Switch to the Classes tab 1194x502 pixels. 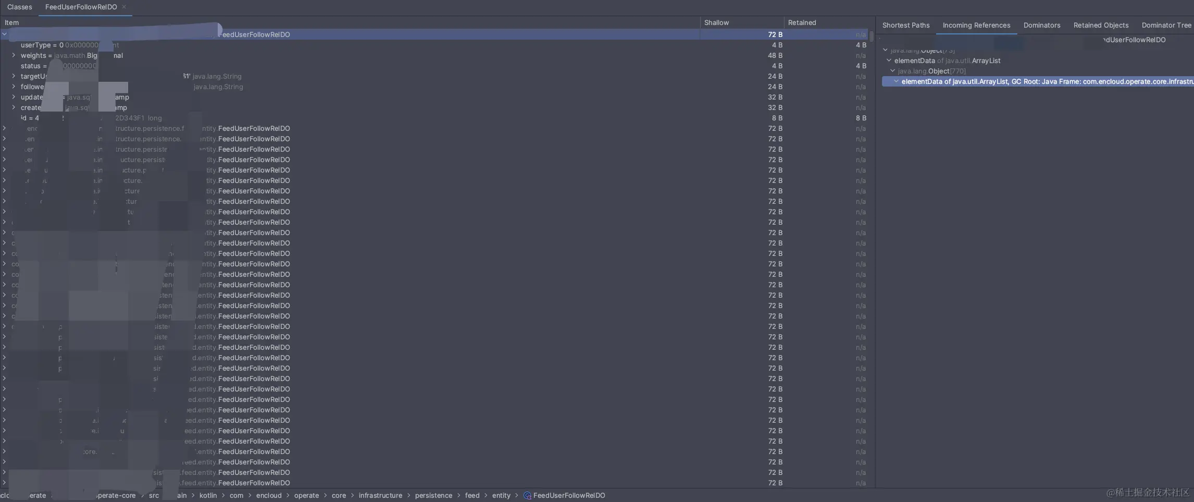click(x=20, y=7)
